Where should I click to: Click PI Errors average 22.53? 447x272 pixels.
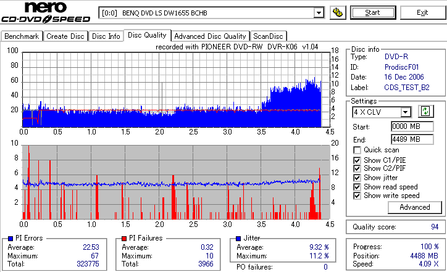(91, 247)
